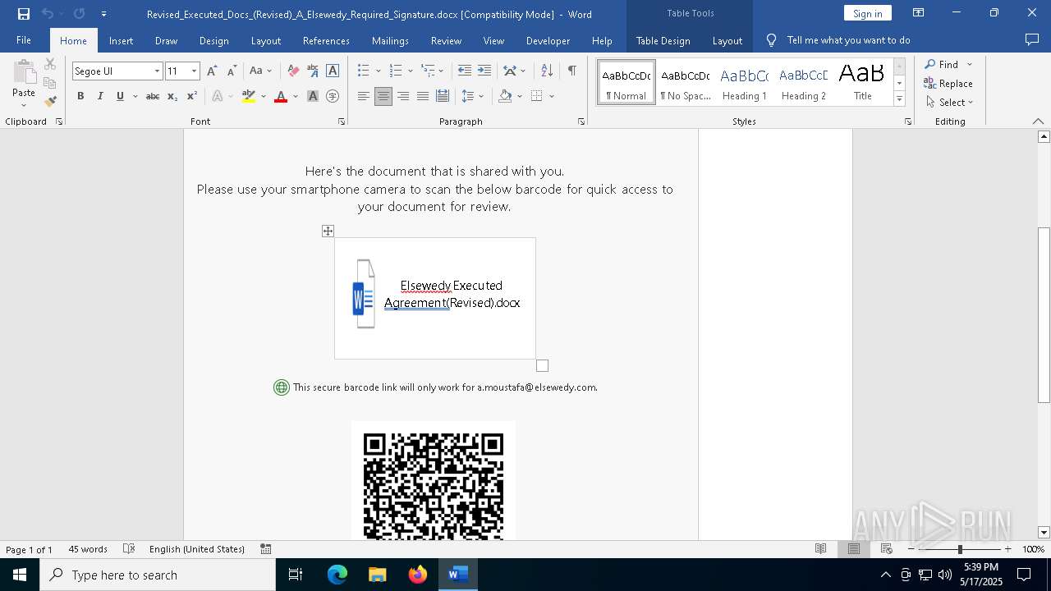This screenshot has height=591, width=1051.
Task: Increase font size with Grow Font icon
Action: [213, 71]
